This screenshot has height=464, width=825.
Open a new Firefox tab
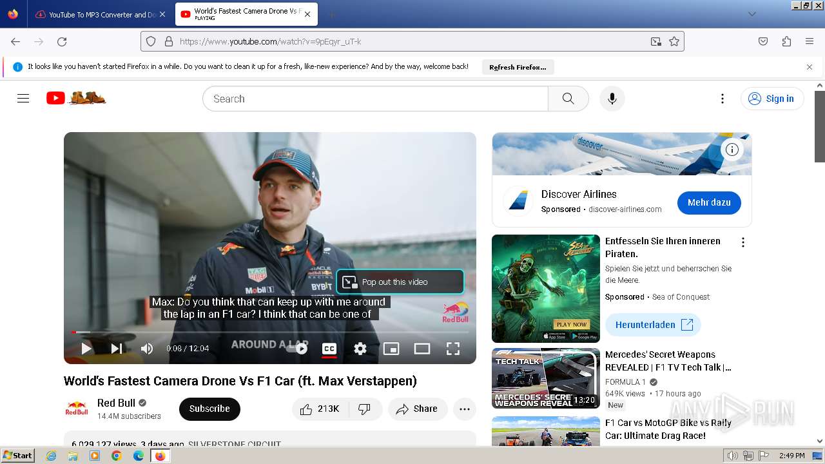(331, 14)
